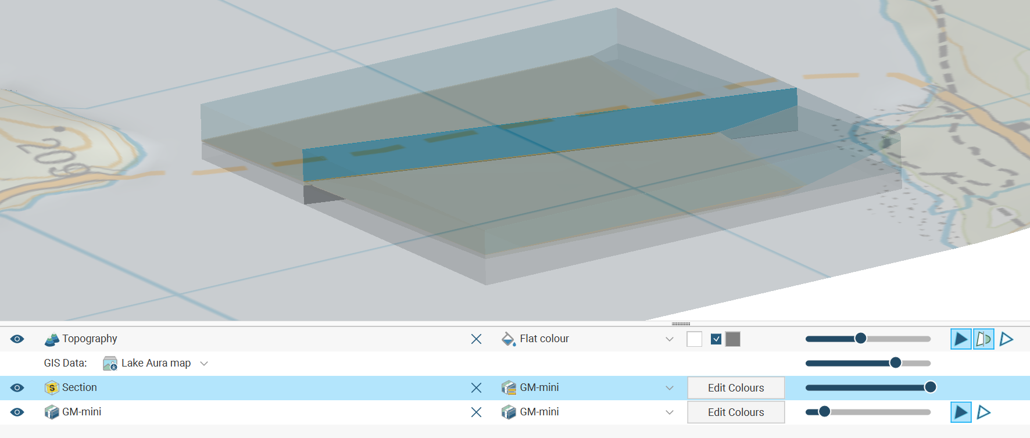Click Edit Colours in the GM-mini row

(x=736, y=412)
